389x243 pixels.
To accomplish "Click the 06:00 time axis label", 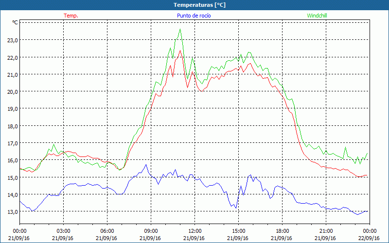I will (107, 231).
